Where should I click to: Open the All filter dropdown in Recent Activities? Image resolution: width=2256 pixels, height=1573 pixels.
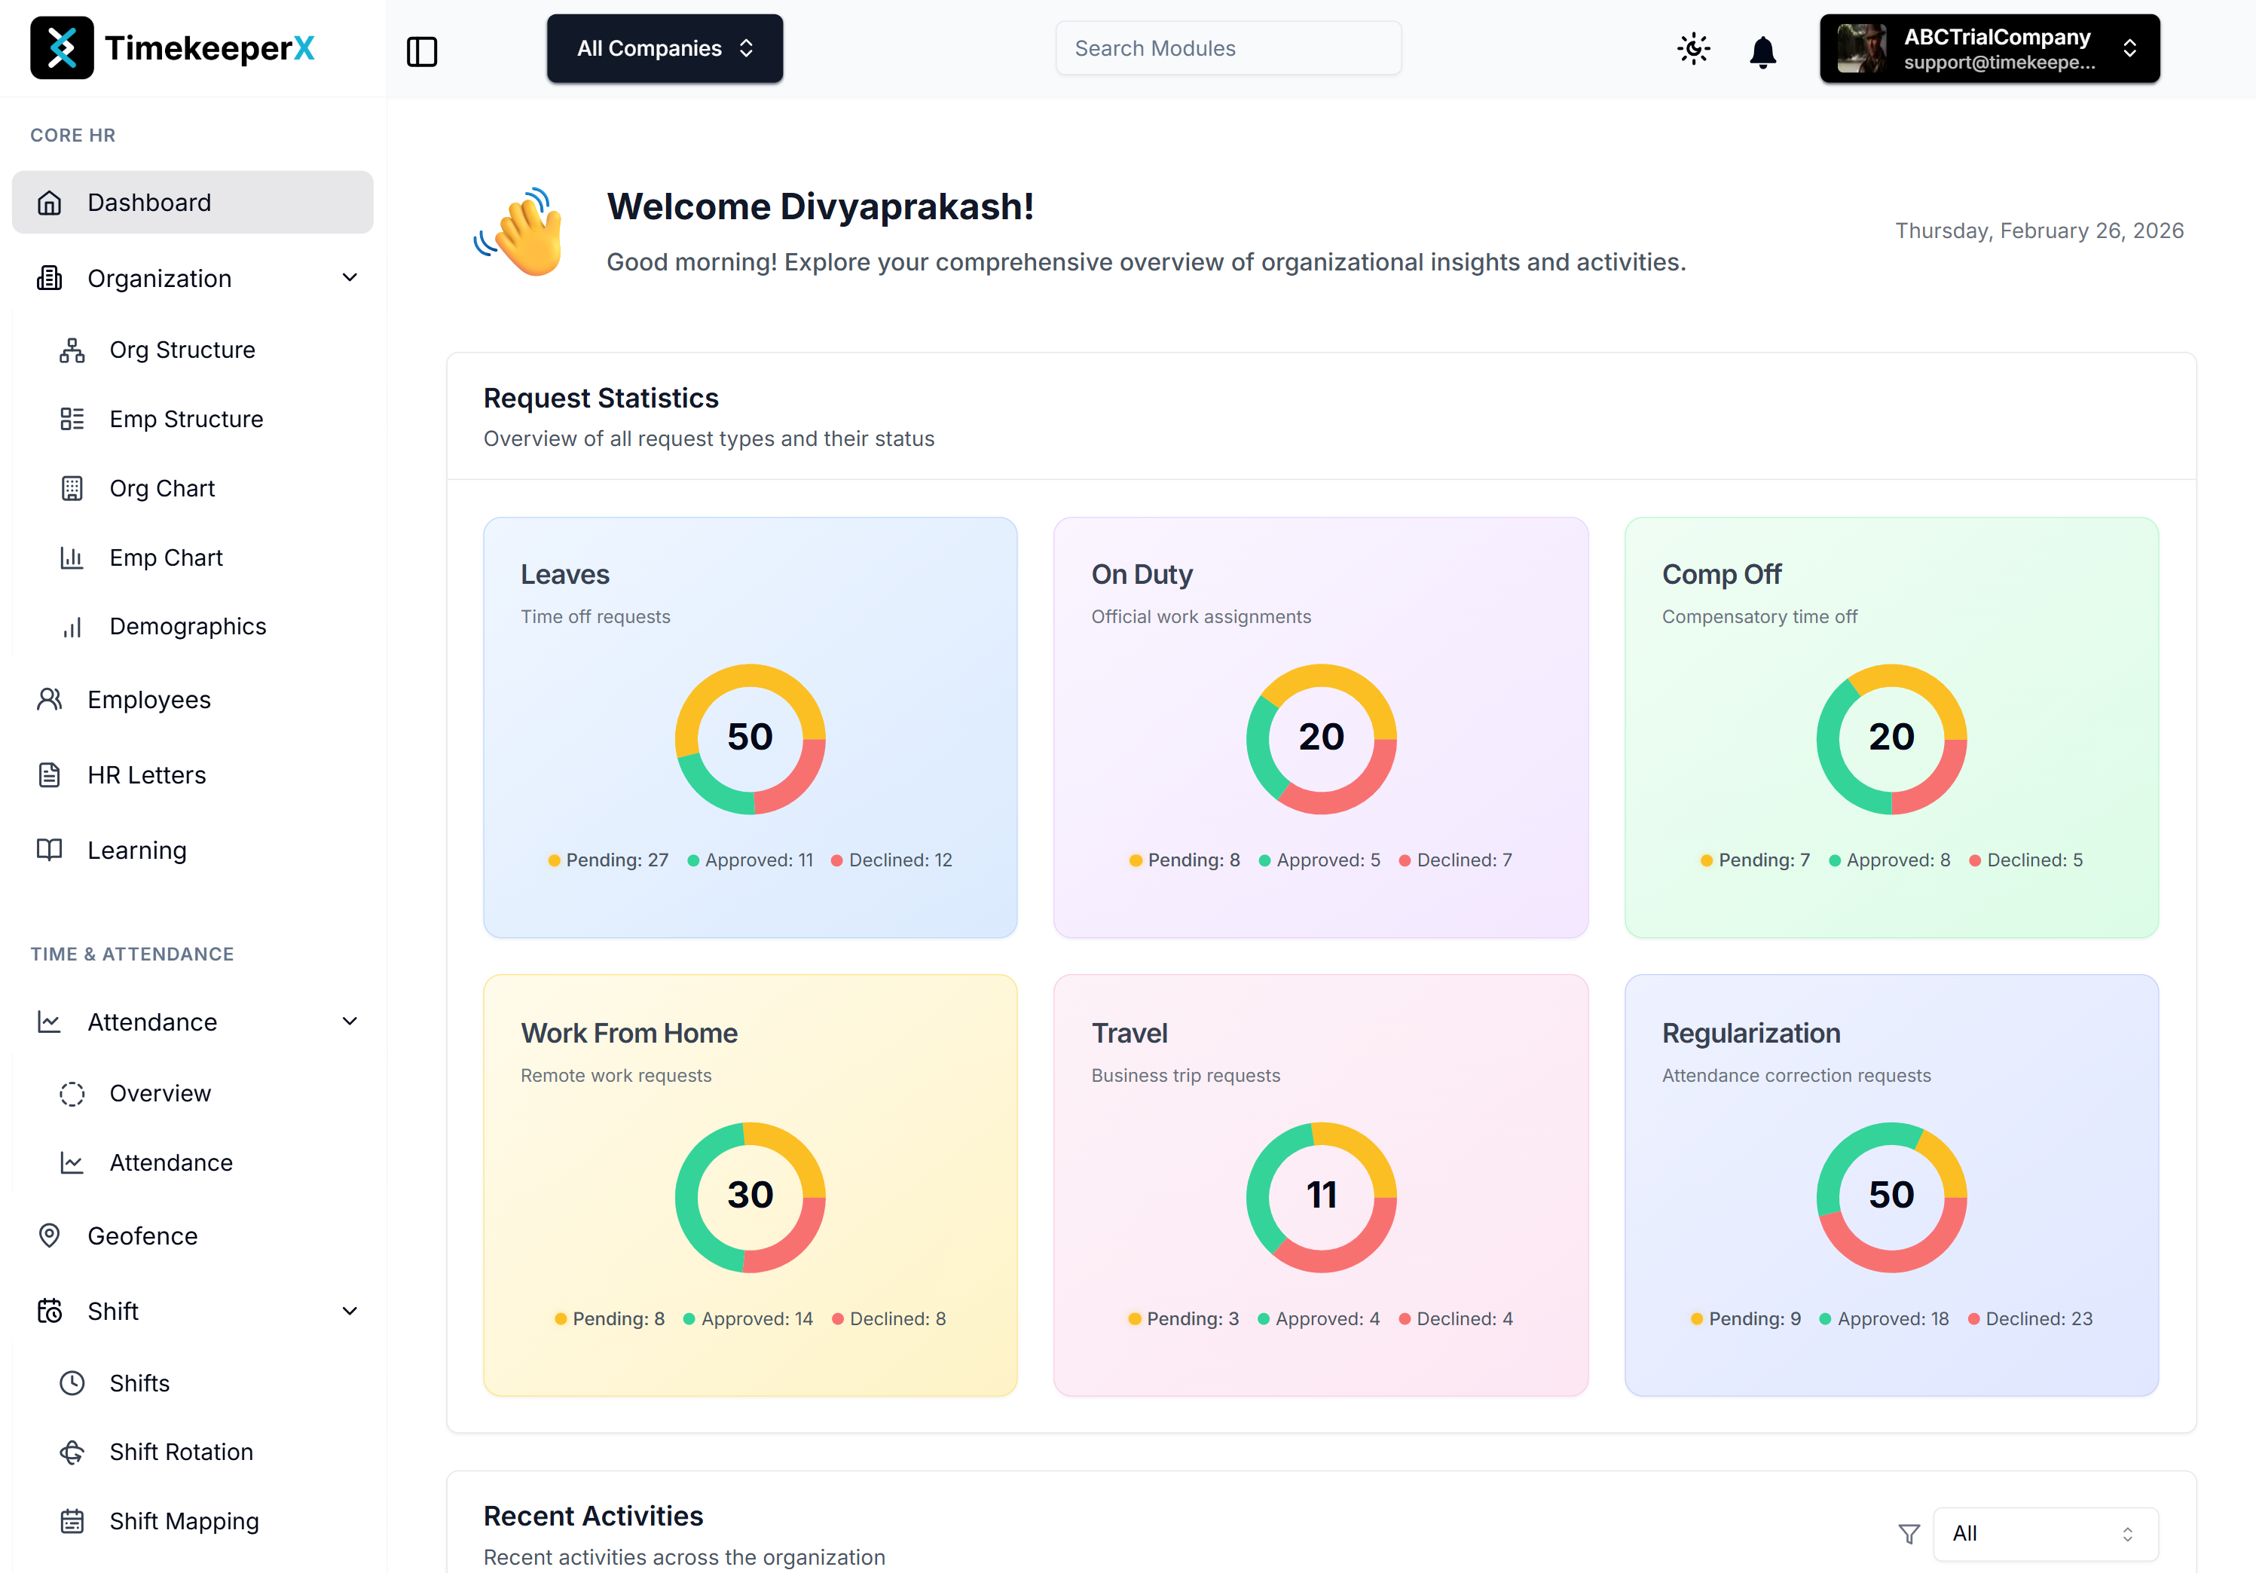2046,1534
